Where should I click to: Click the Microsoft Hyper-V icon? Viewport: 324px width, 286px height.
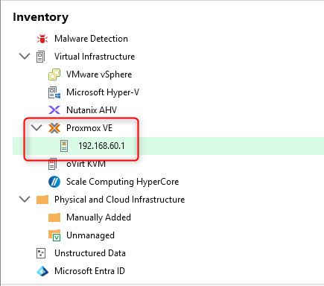(x=54, y=92)
